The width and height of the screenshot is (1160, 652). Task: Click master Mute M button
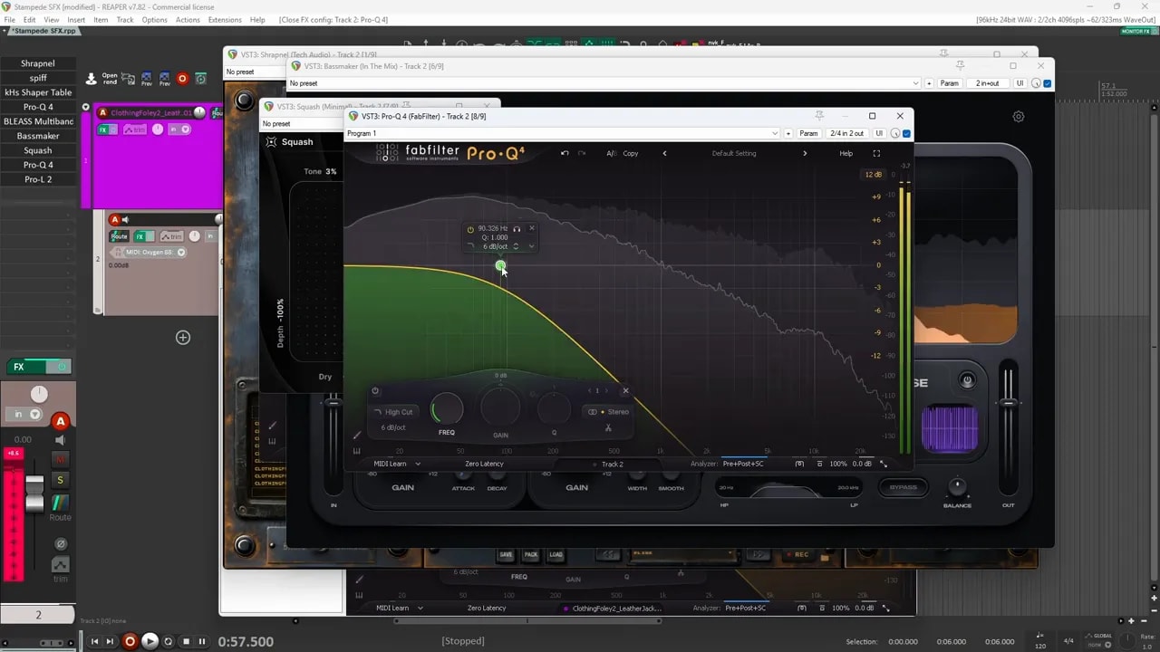point(61,459)
